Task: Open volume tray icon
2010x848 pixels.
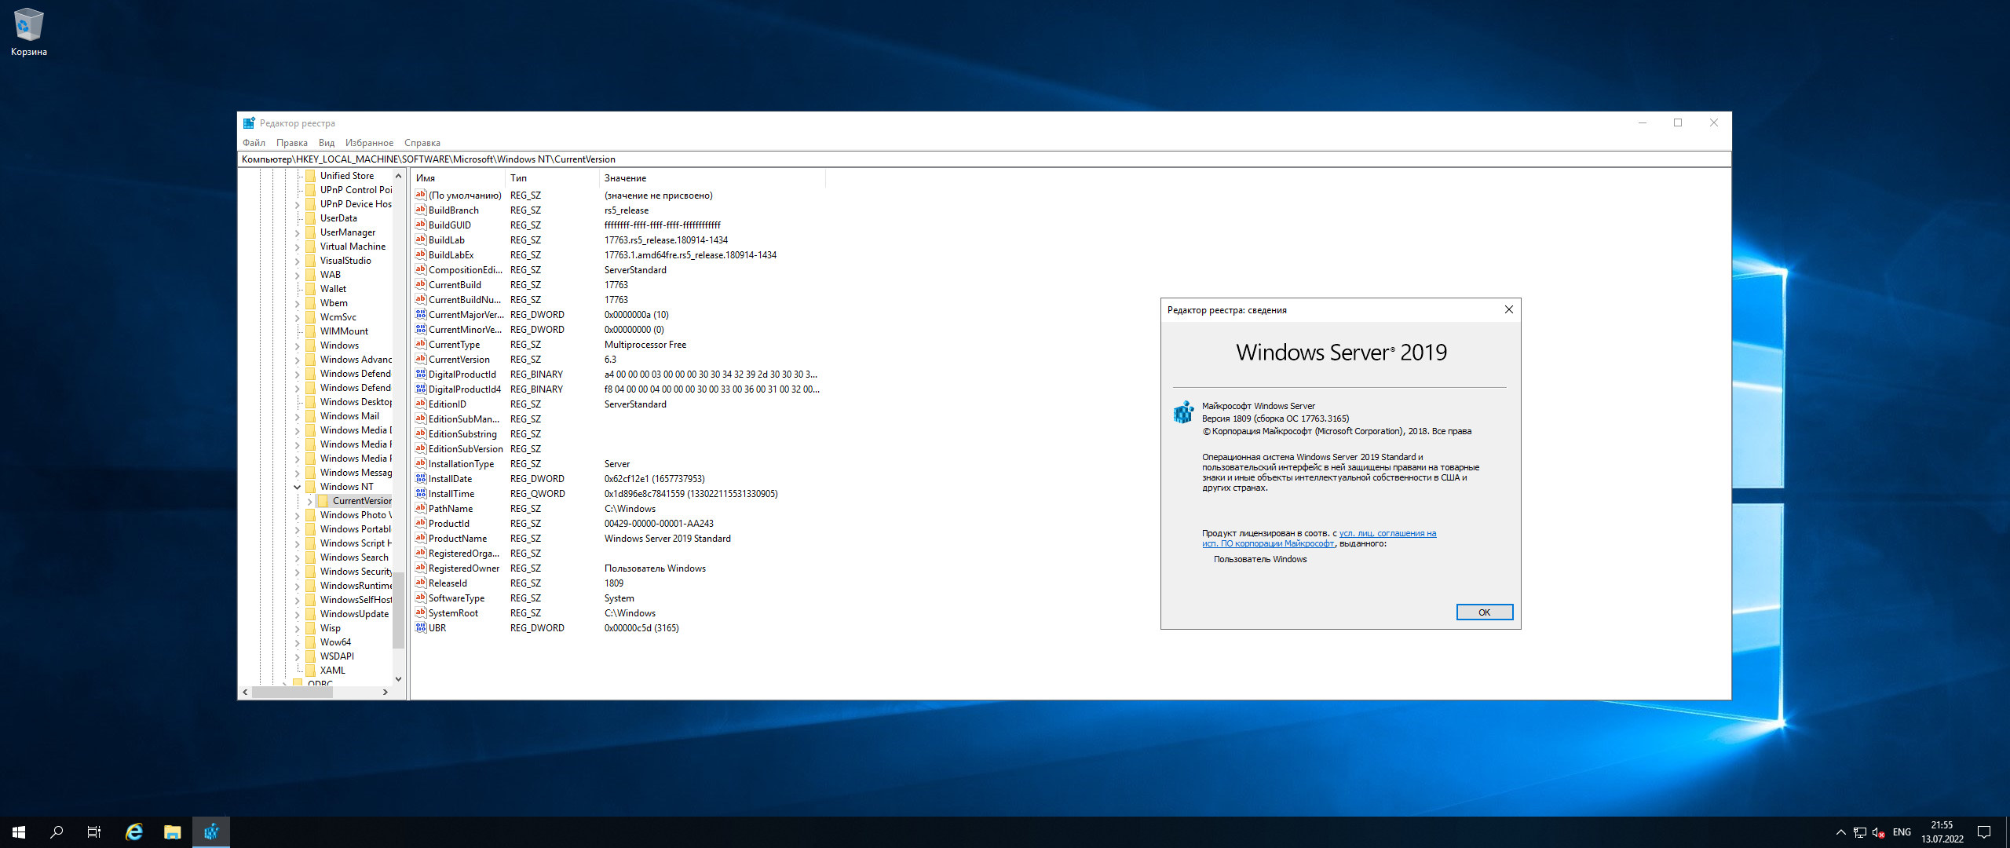Action: click(1879, 832)
